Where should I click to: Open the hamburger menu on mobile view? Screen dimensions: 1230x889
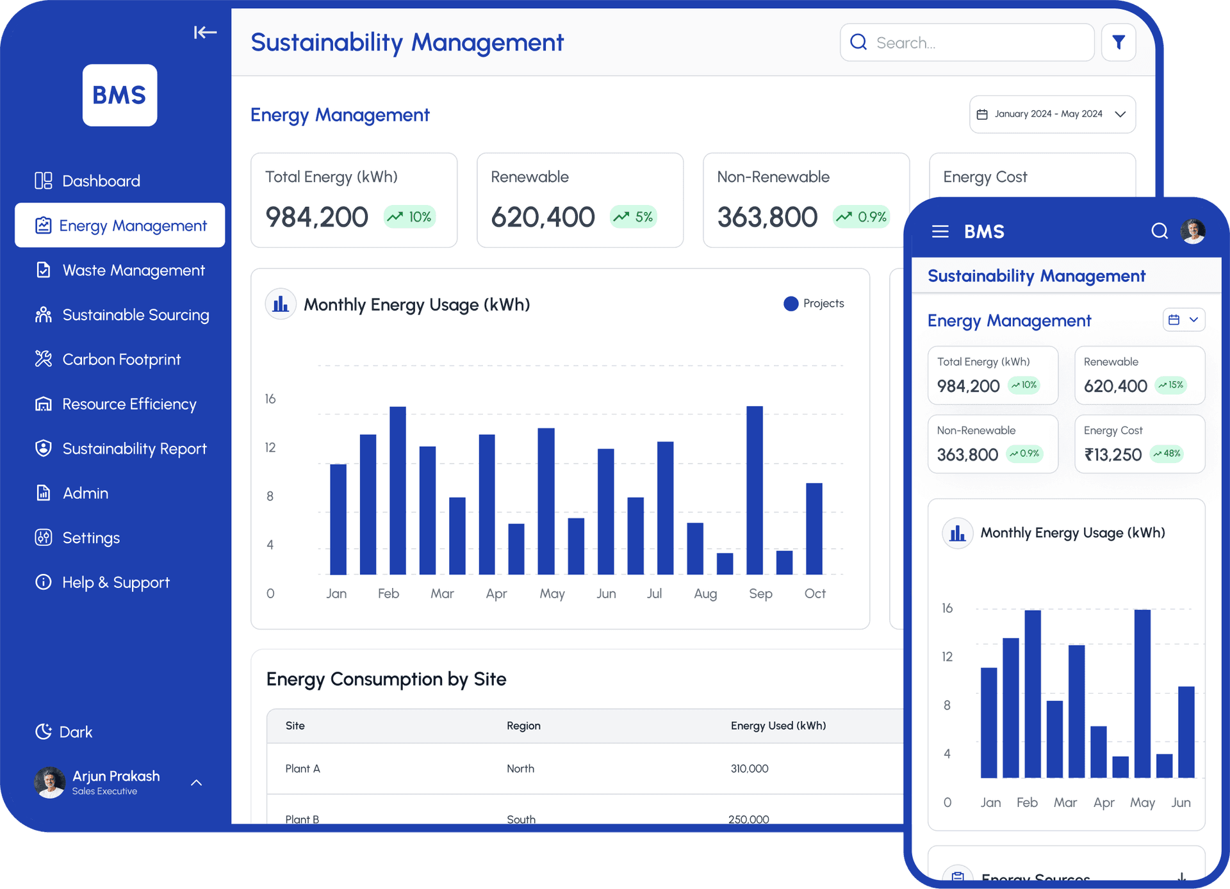[x=940, y=231]
